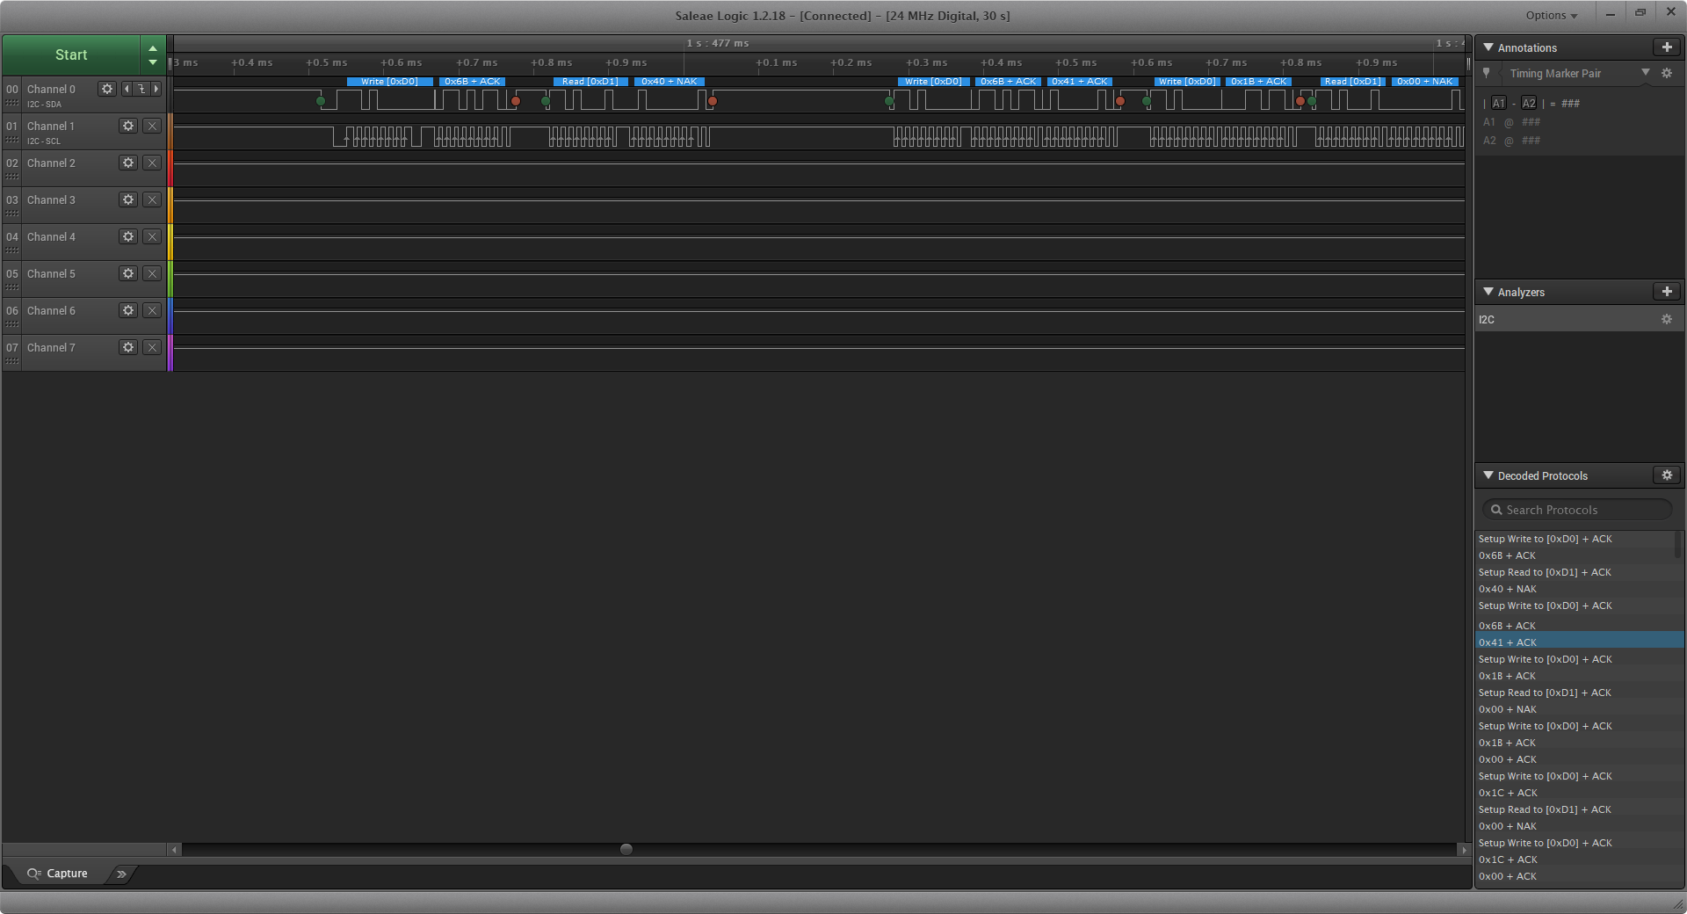Open the Timing Marker Pair dropdown arrow
The image size is (1687, 914).
click(1646, 73)
